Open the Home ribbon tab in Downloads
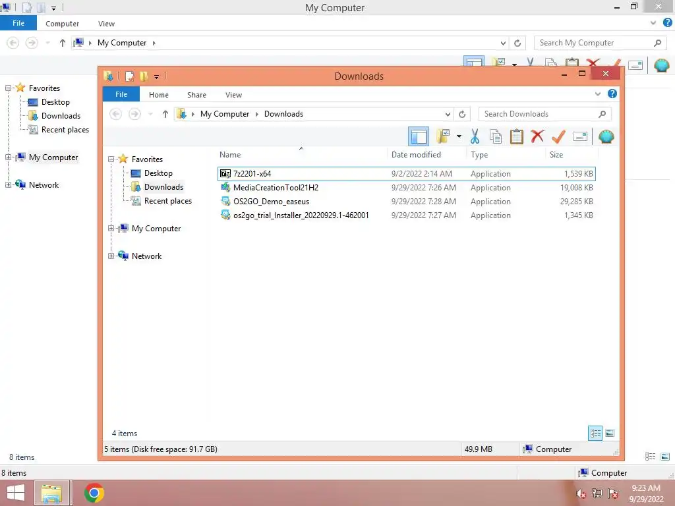 (x=158, y=95)
